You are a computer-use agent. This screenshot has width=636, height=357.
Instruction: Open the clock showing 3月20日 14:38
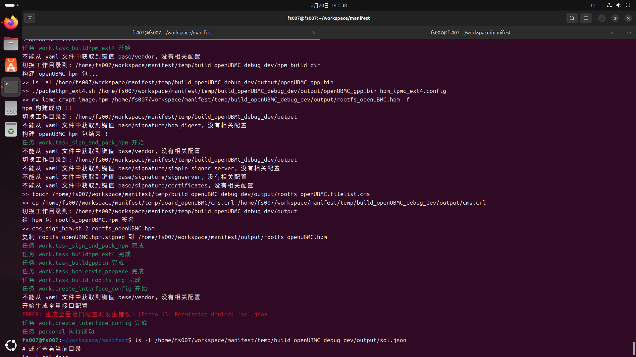pos(329,5)
